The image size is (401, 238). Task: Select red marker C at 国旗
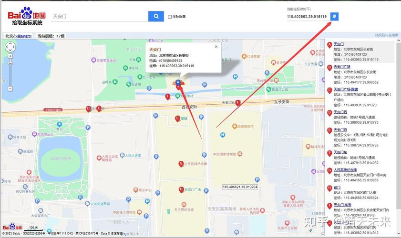tap(177, 119)
